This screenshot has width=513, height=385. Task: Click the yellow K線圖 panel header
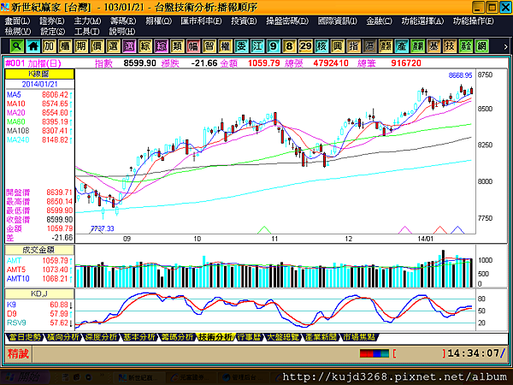click(x=39, y=74)
